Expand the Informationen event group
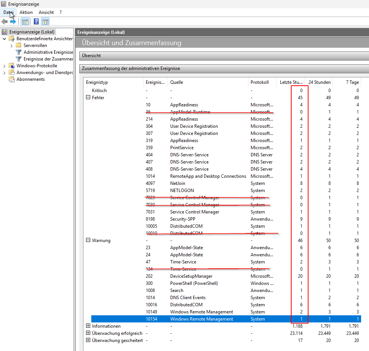Viewport: 369px width, 351px height. coord(88,325)
